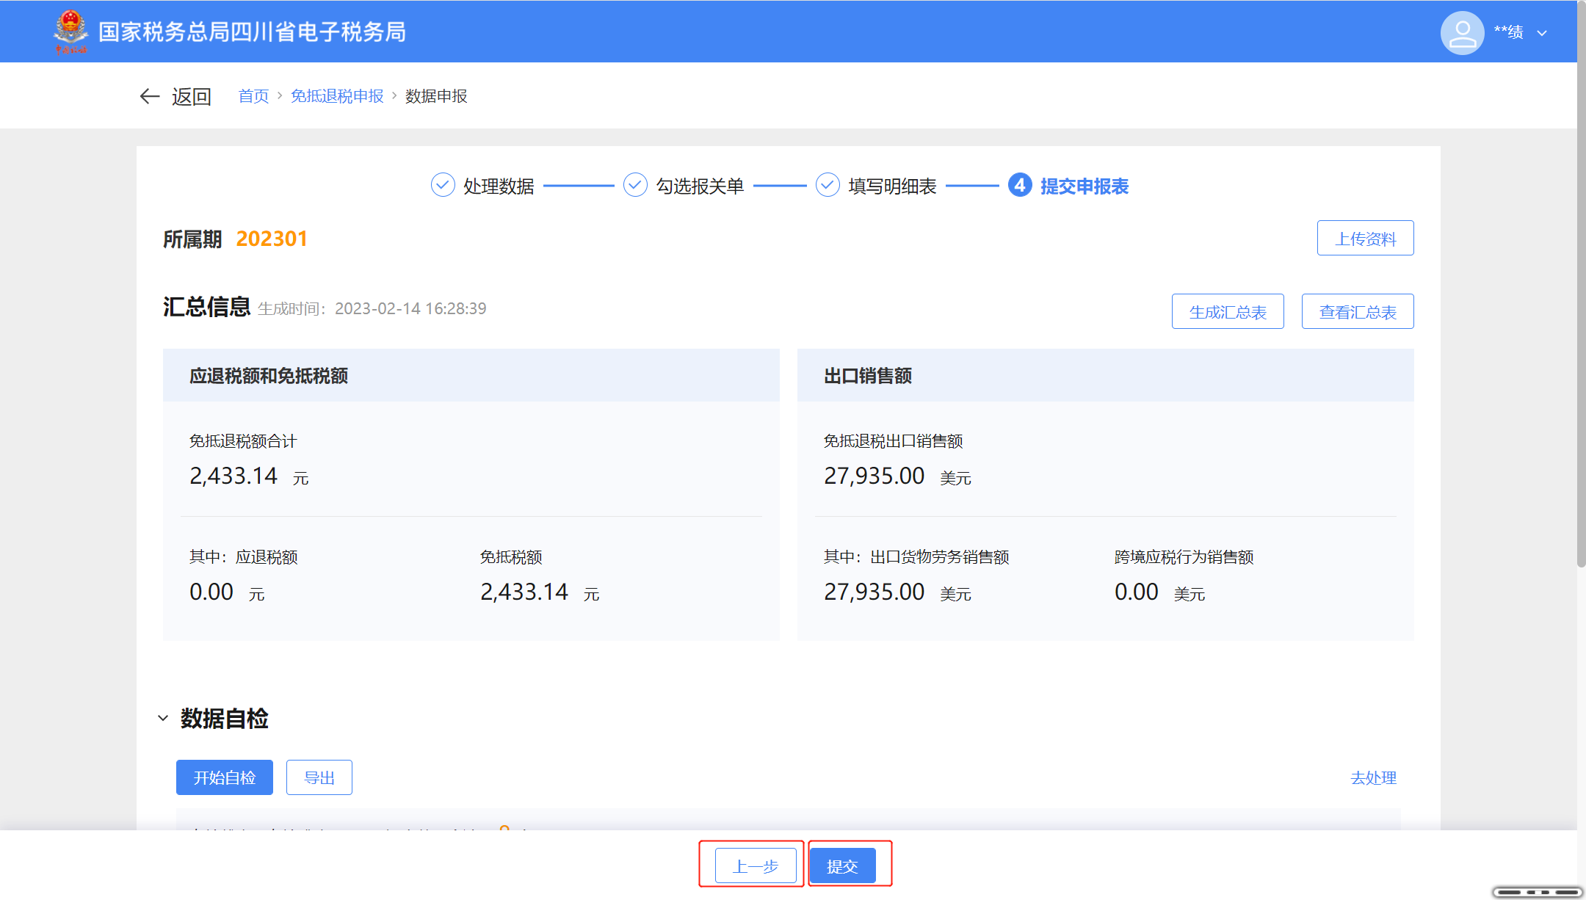This screenshot has height=900, width=1586.
Task: Click the 填写明细表 step checkmark circle
Action: (x=828, y=185)
